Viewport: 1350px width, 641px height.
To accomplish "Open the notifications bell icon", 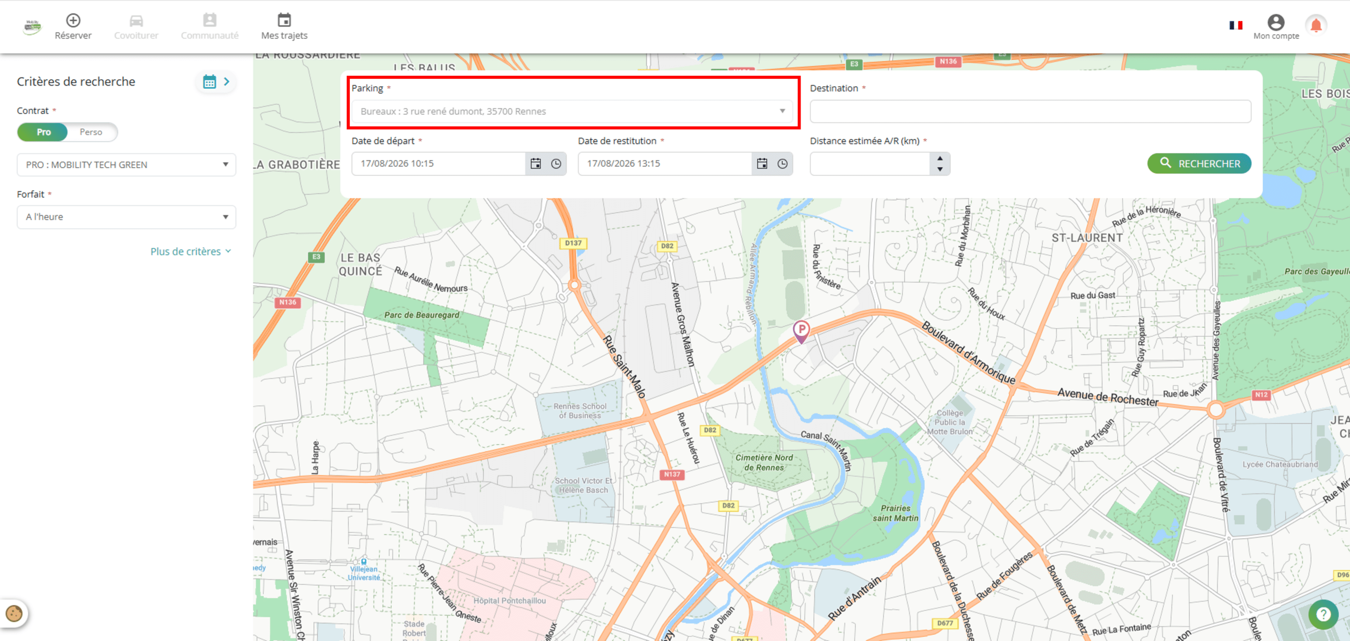I will click(x=1316, y=25).
